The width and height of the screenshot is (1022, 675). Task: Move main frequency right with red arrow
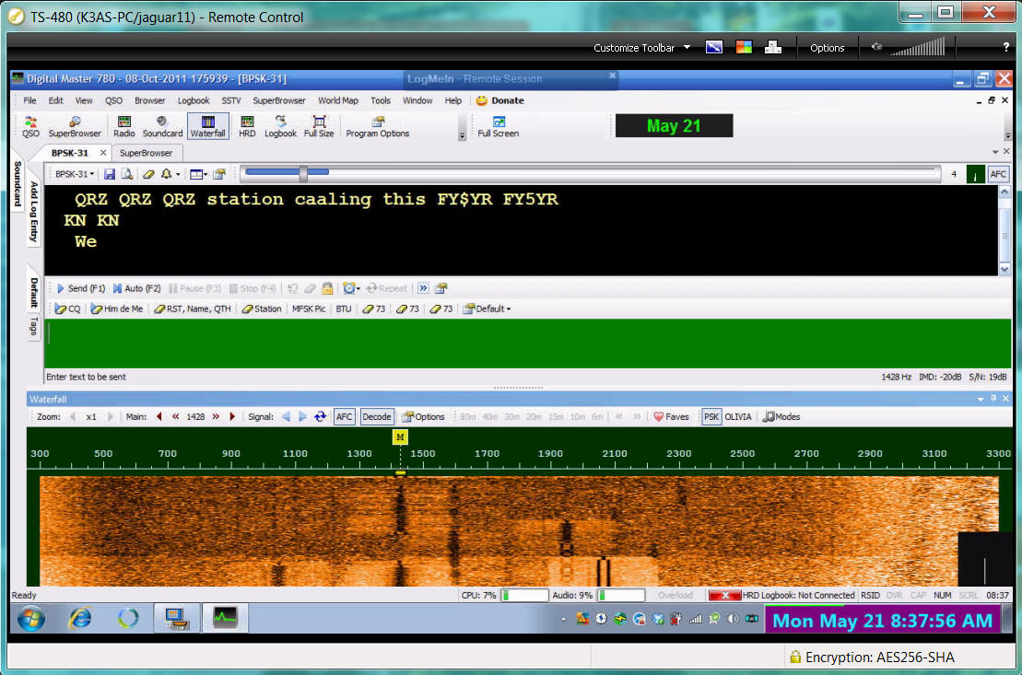click(x=232, y=417)
